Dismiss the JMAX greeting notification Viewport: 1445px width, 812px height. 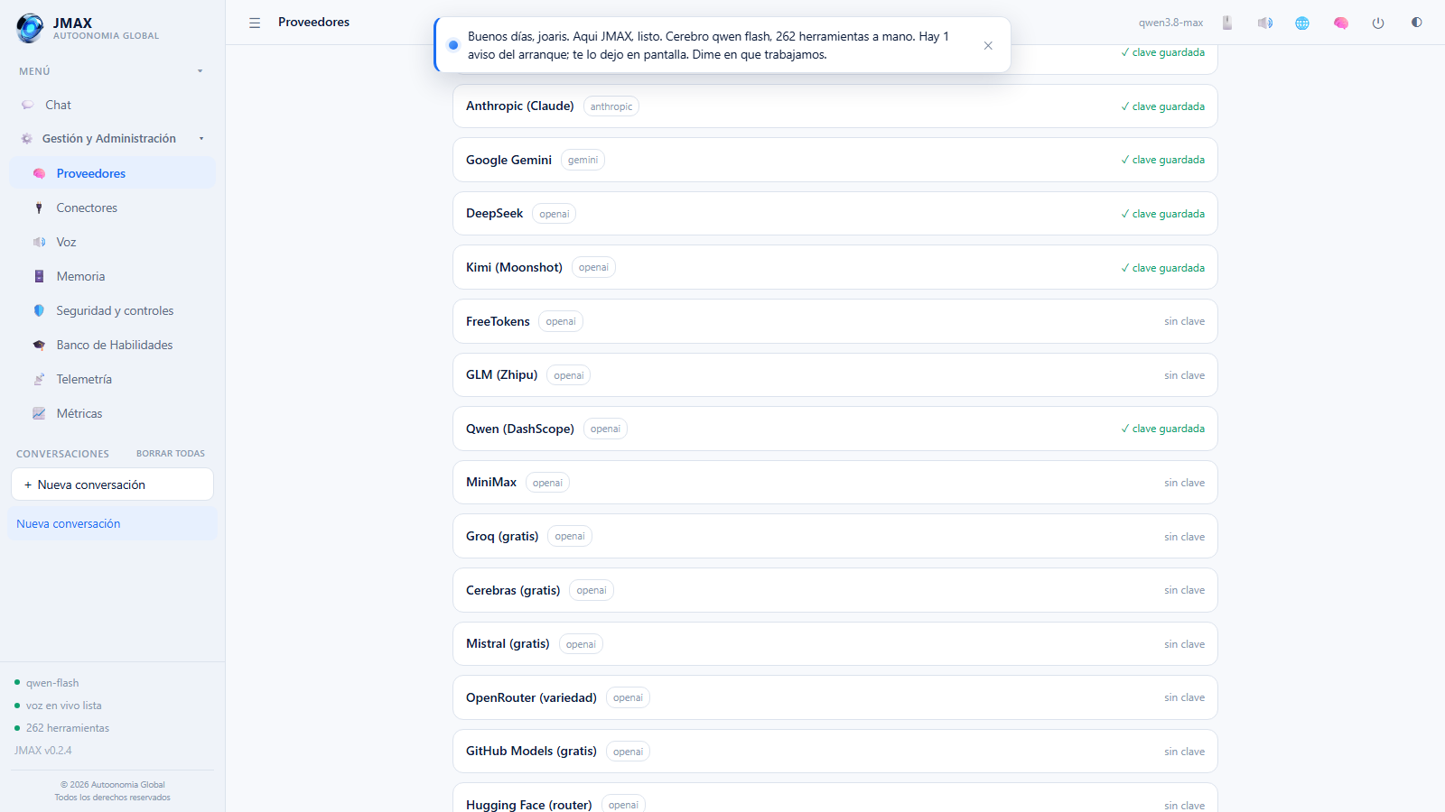[988, 45]
